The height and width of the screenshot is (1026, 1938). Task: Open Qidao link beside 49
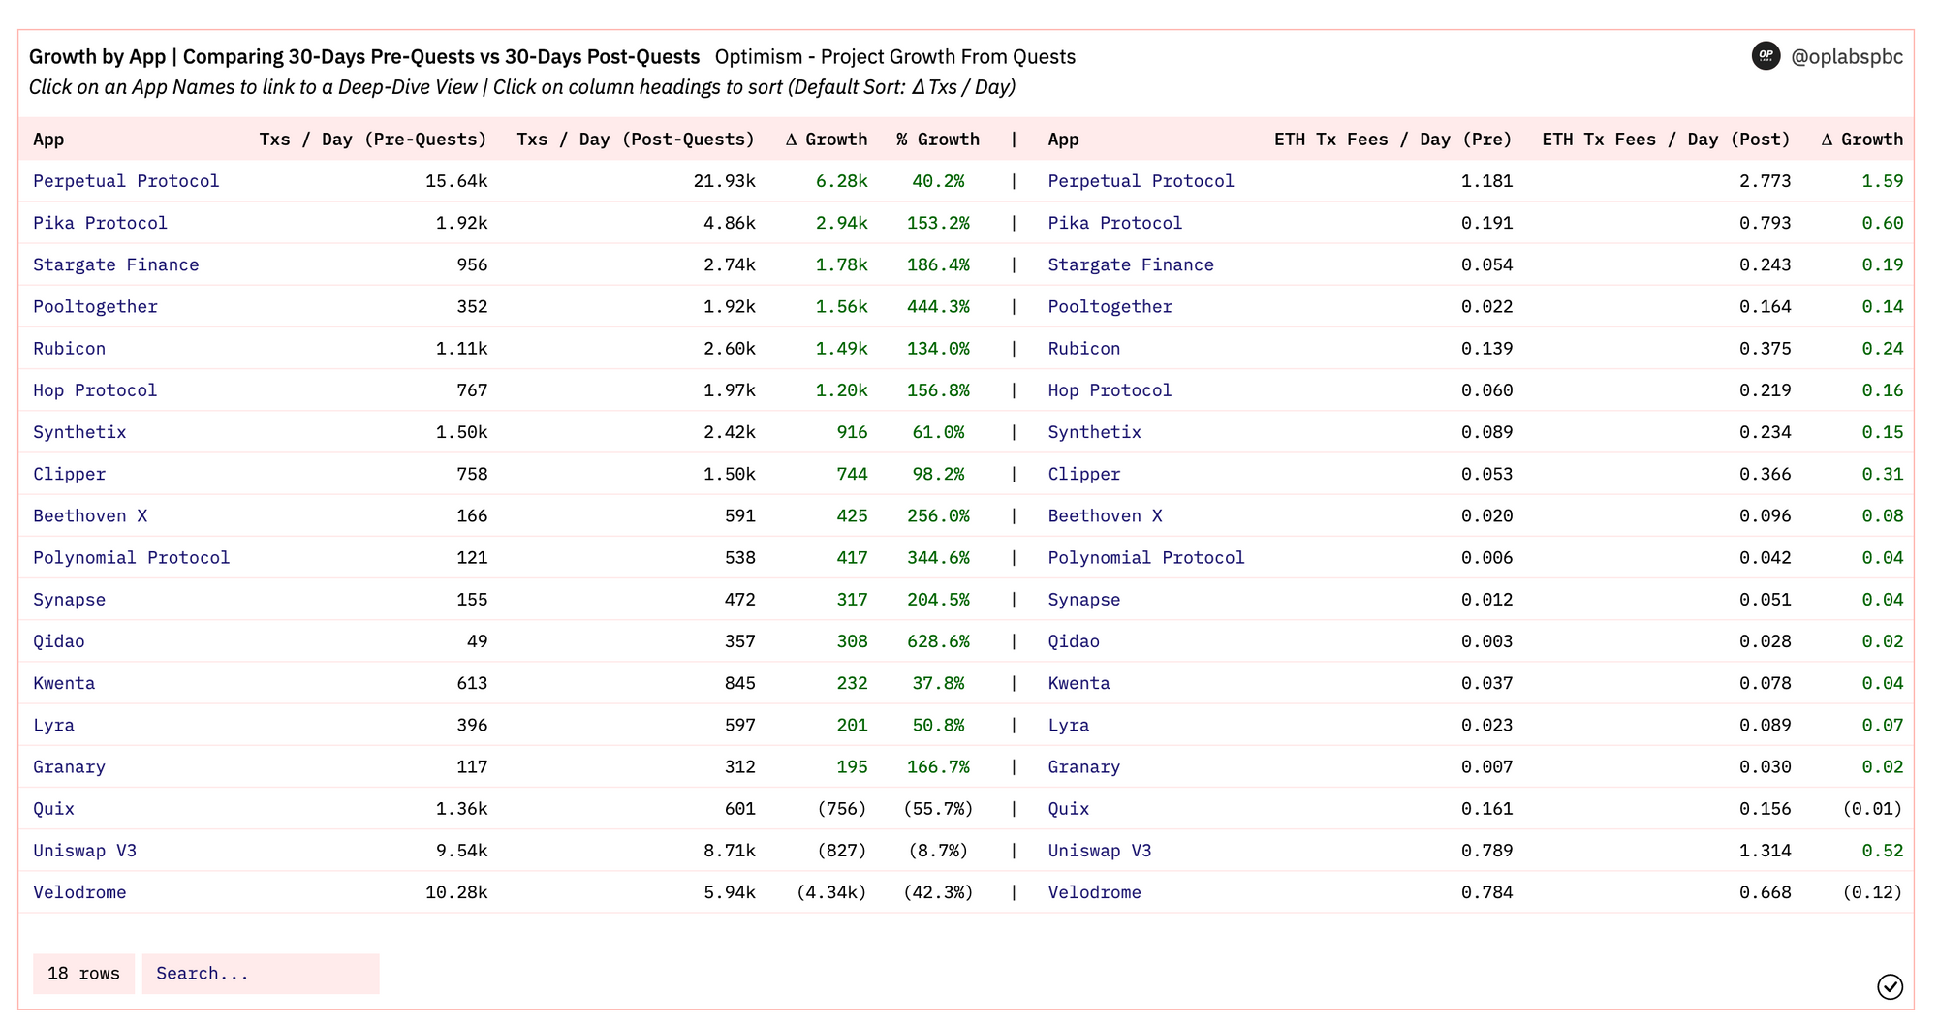59,641
